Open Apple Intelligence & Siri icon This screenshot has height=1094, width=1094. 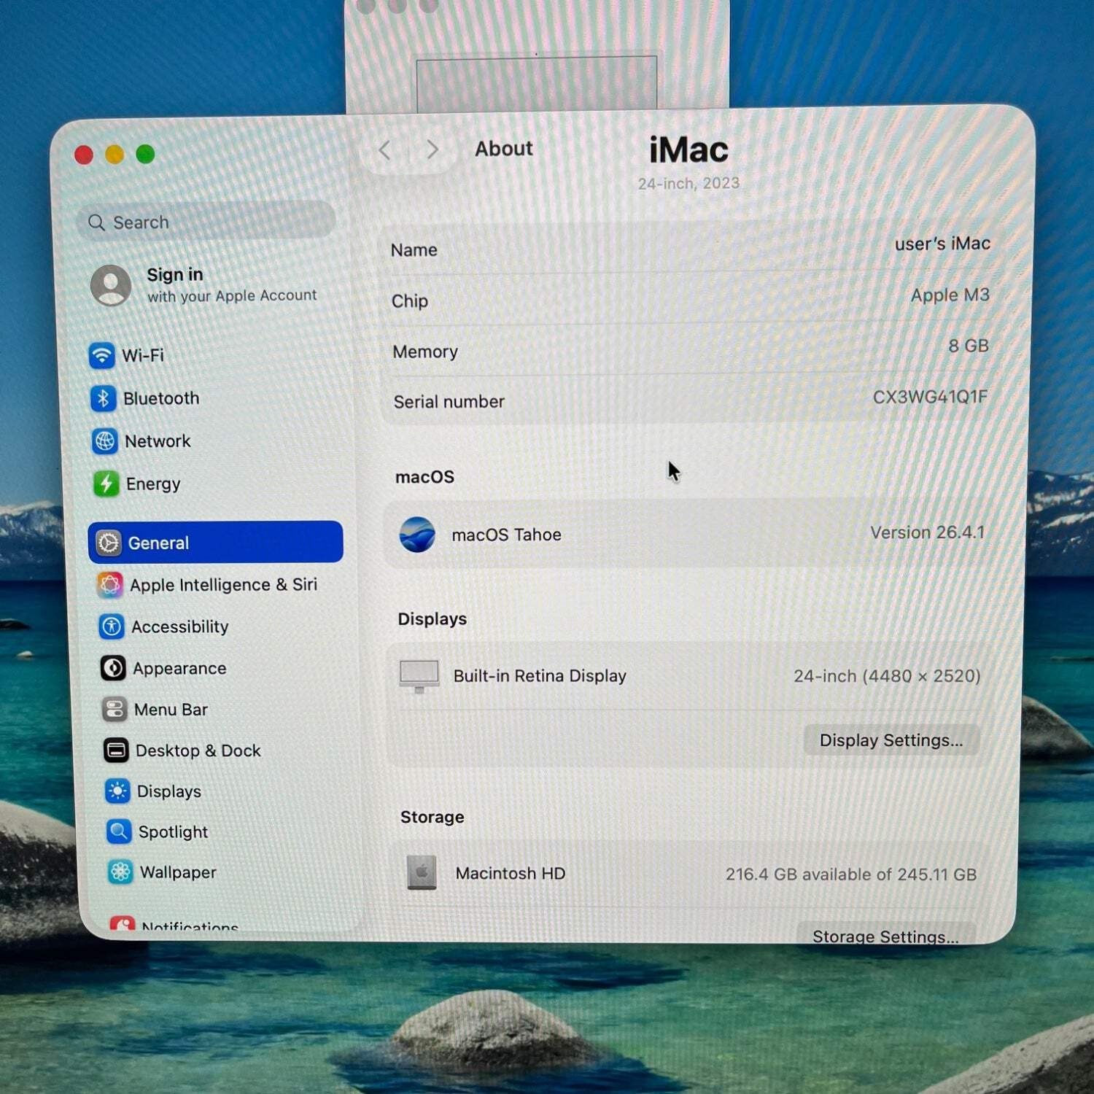[x=110, y=584]
